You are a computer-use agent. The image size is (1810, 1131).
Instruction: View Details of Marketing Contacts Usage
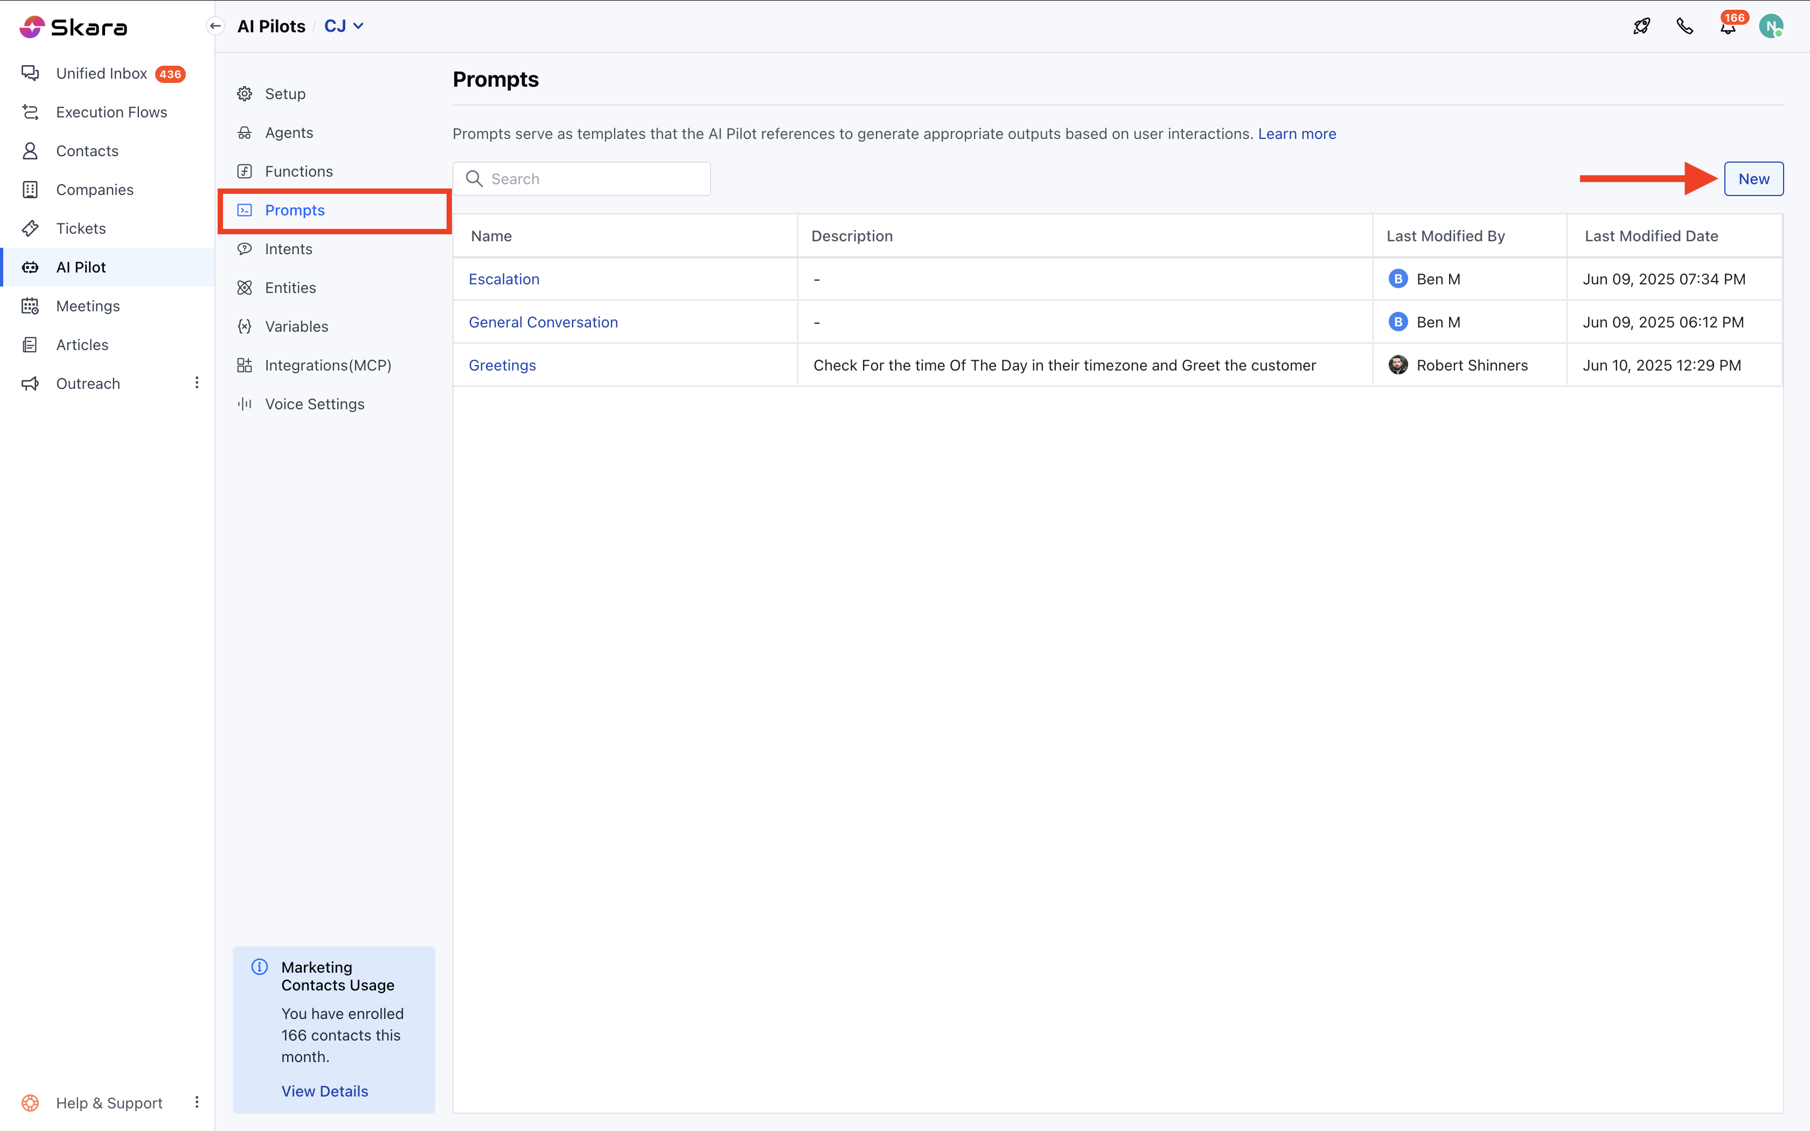(325, 1091)
